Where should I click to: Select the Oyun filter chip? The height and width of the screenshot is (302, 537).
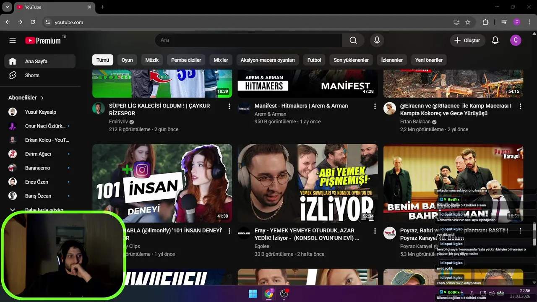pos(127,60)
